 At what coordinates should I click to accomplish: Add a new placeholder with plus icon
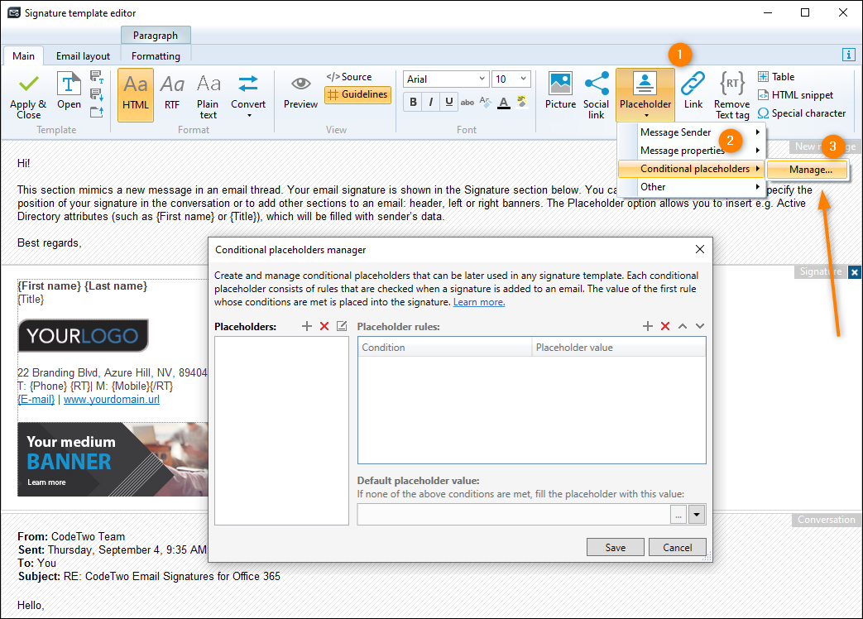tap(307, 326)
